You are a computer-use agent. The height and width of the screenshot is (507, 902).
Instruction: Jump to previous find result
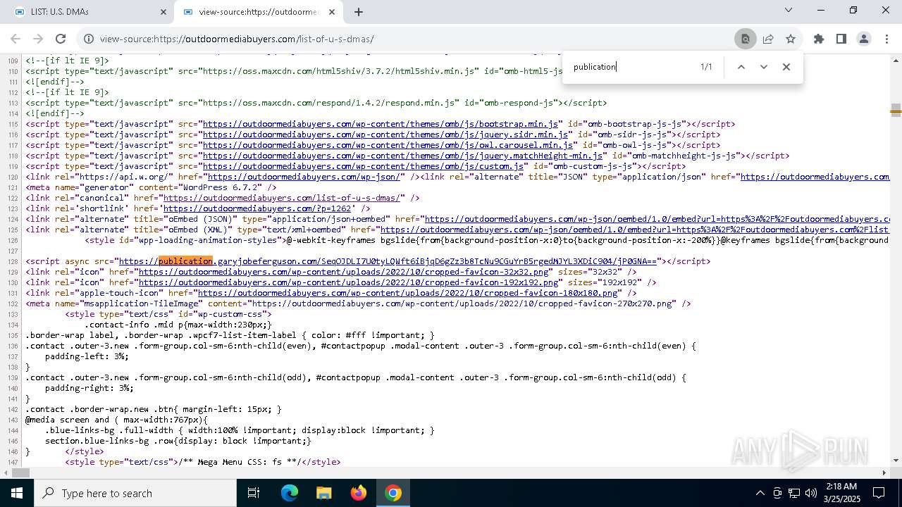click(x=741, y=67)
